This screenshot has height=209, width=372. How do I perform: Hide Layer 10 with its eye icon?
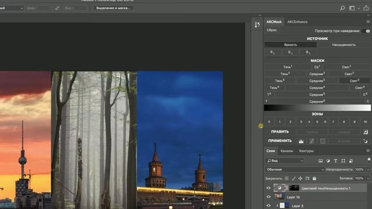(269, 197)
